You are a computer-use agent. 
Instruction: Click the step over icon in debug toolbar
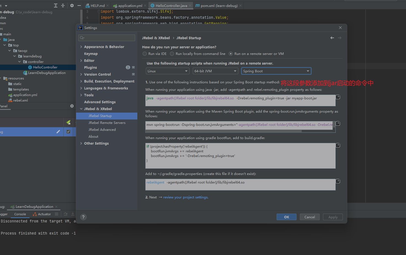[66, 214]
